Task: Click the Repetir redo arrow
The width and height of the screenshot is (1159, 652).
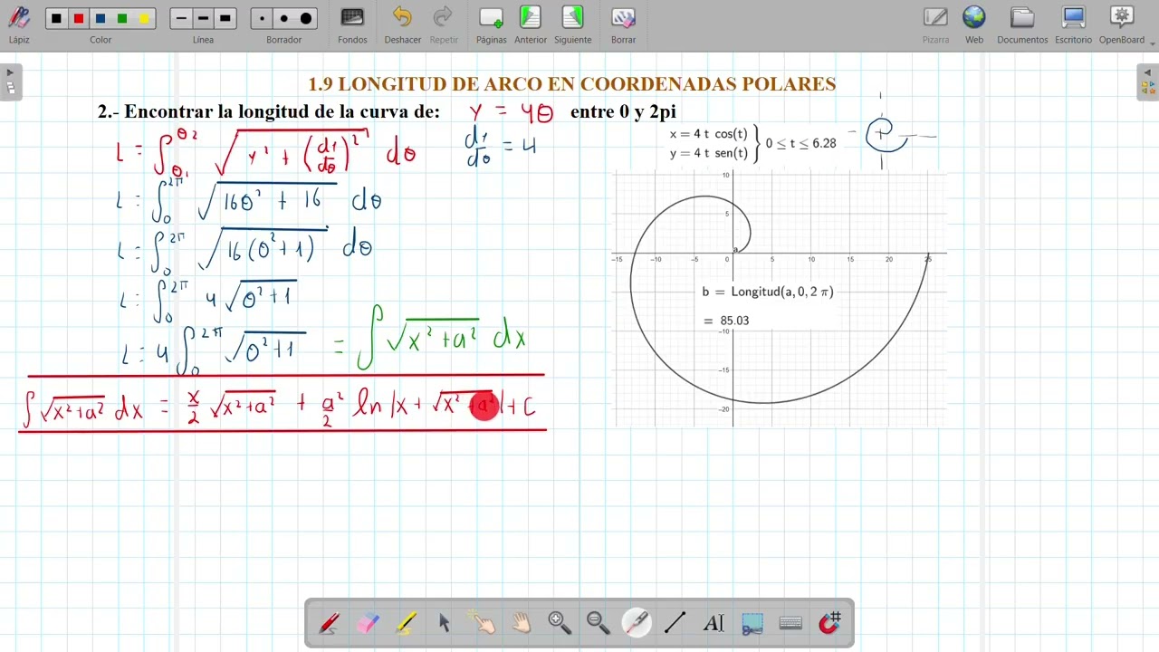Action: tap(444, 24)
